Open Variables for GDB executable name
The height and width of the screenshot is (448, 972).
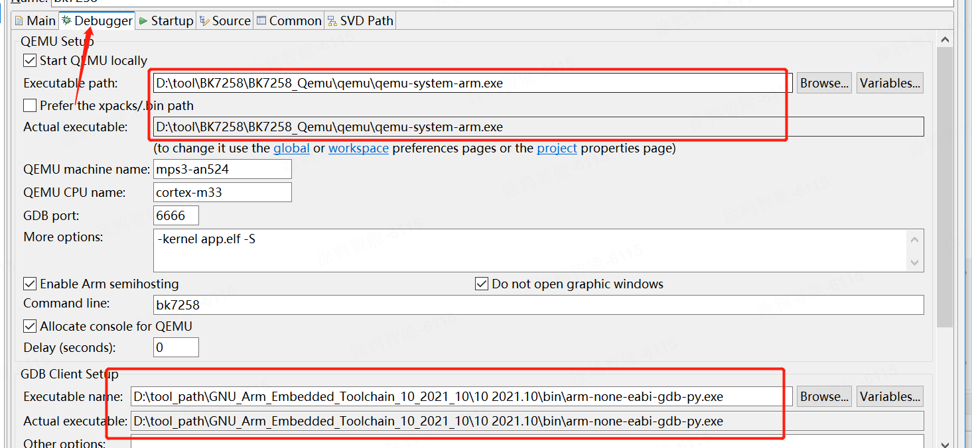(890, 397)
